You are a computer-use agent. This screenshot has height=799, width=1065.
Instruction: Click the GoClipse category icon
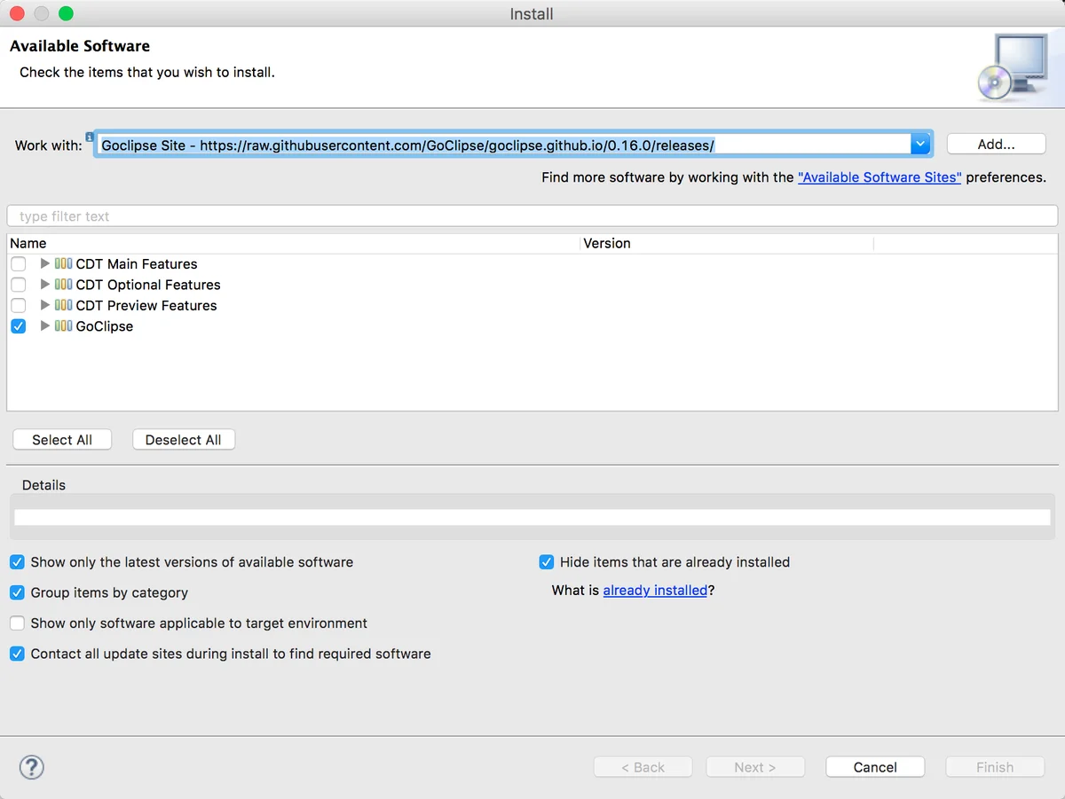(x=64, y=326)
